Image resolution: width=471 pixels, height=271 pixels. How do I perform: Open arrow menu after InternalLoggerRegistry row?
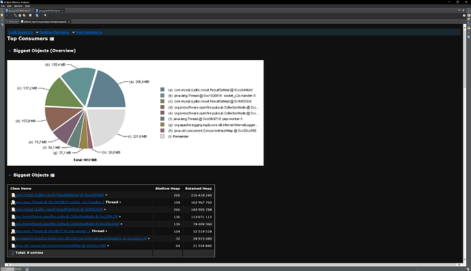149,238
